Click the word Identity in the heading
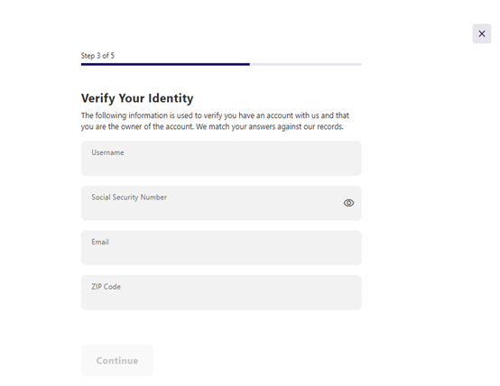The width and height of the screenshot is (500, 386). coord(171,98)
